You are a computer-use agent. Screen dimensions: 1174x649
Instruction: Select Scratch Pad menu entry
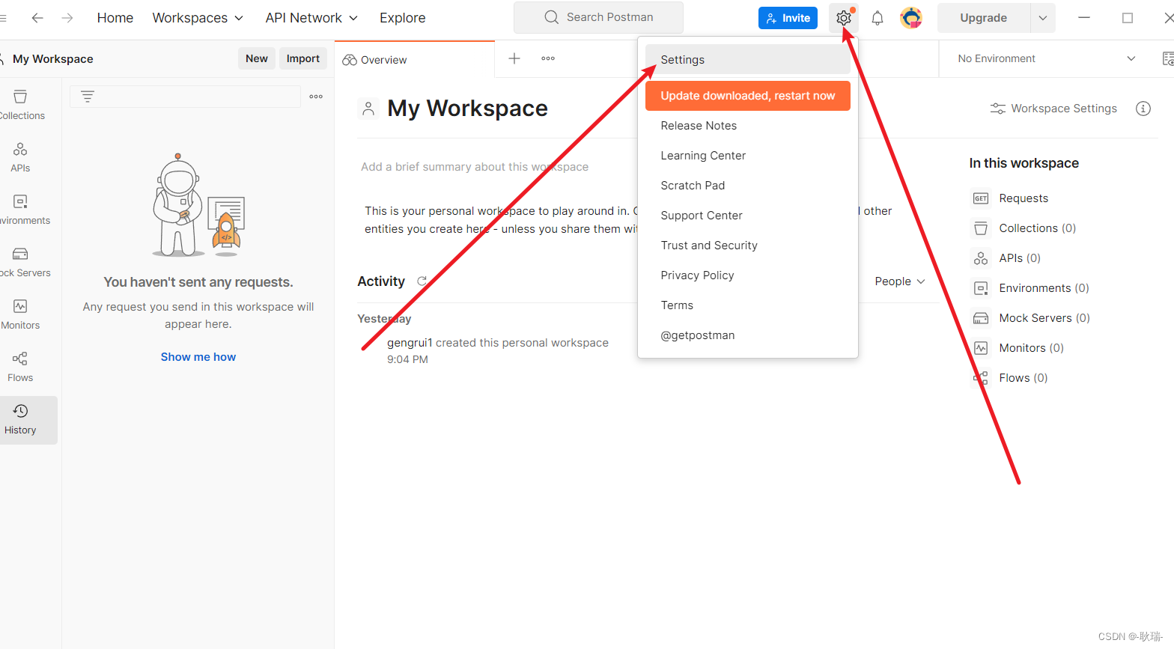pyautogui.click(x=747, y=186)
